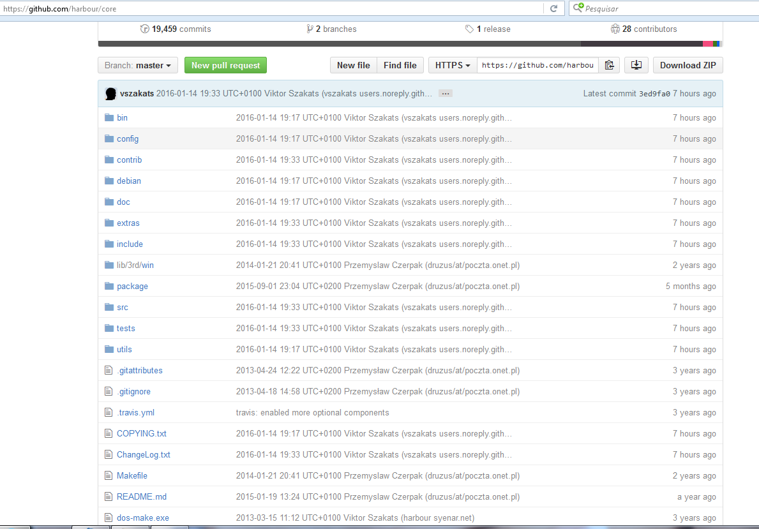Open latest commit 3ed9fa0 hash link
Screen dimensions: 759x529
click(x=654, y=94)
